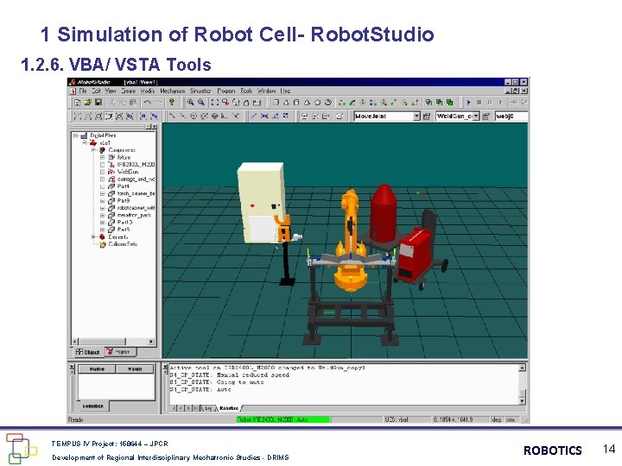Collapse the vba1 station node
This screenshot has height=466, width=622.
[x=85, y=142]
